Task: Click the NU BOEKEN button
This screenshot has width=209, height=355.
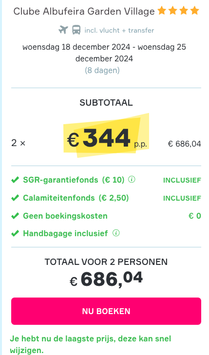Action: (x=106, y=311)
